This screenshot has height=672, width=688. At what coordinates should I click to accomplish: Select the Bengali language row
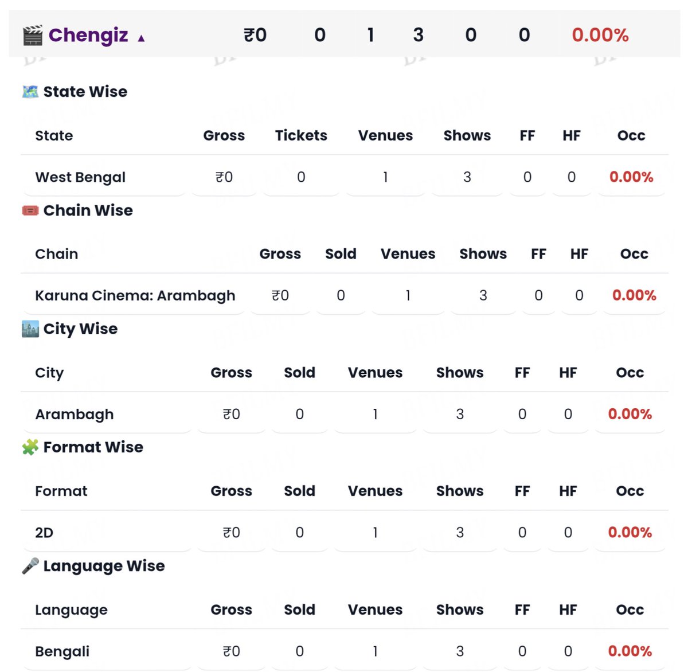tap(344, 651)
